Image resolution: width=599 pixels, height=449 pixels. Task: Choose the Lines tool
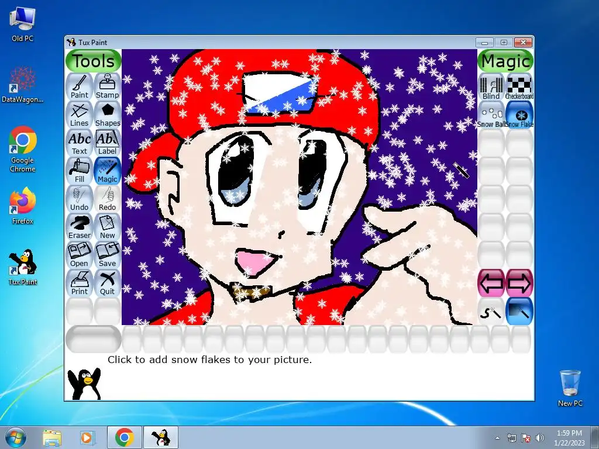click(80, 115)
